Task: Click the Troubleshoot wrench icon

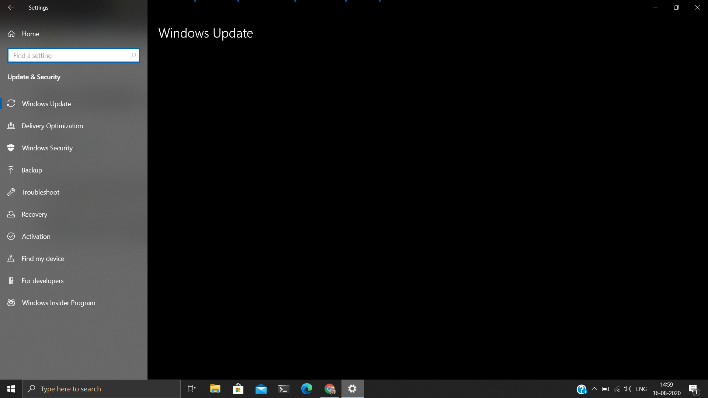Action: pos(11,192)
